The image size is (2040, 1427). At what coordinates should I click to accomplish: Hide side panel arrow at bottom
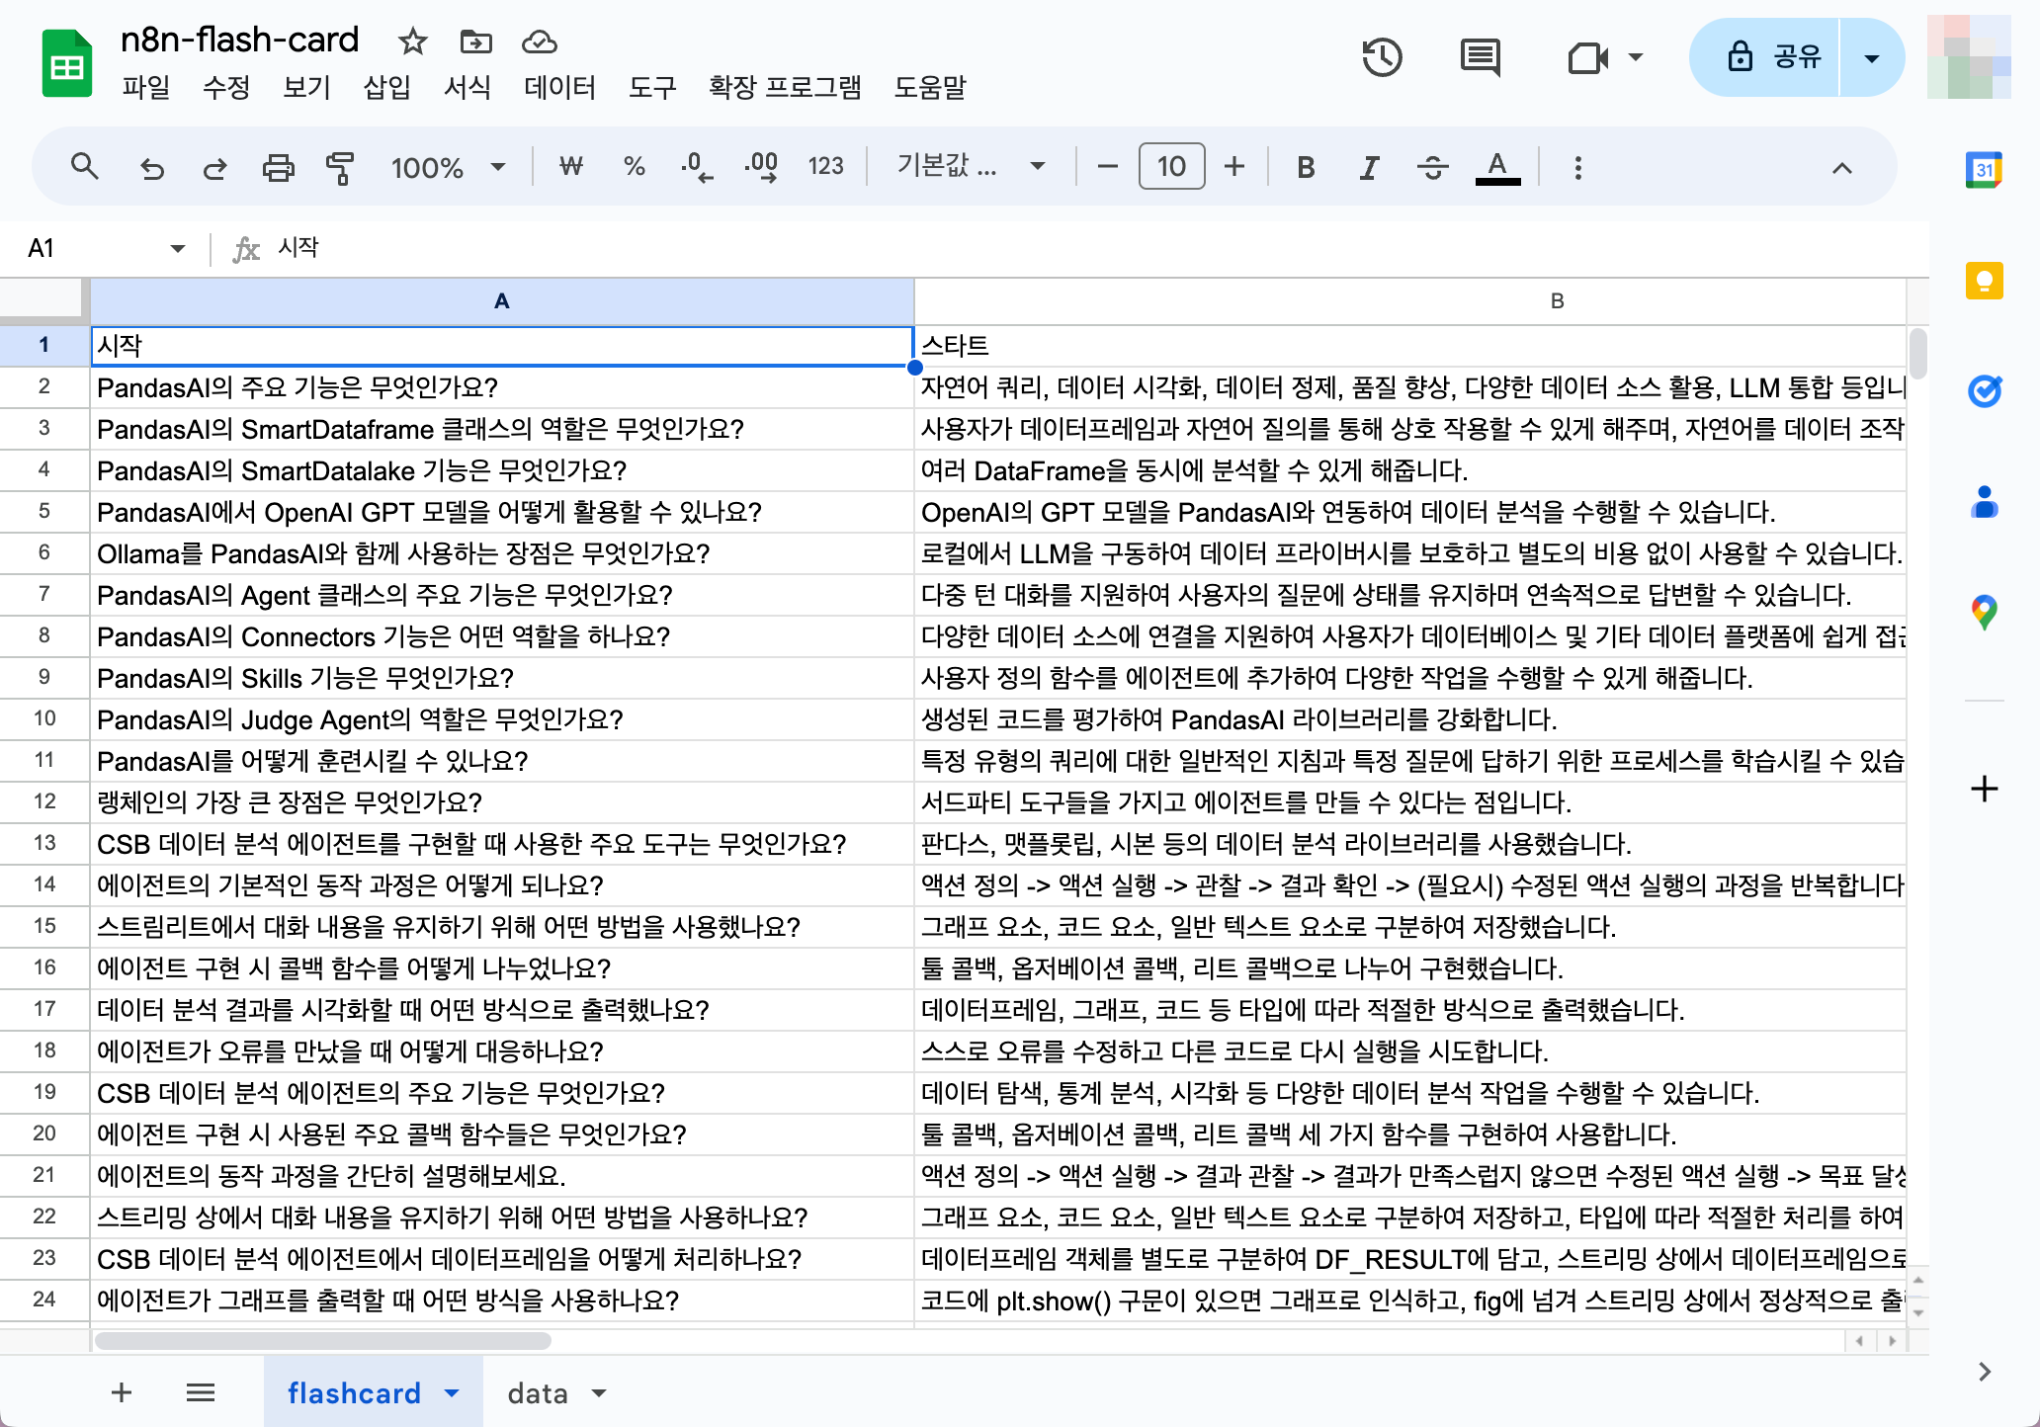pos(1984,1372)
